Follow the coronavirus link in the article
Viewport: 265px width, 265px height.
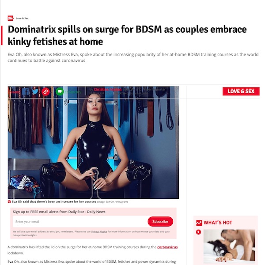click(167, 247)
